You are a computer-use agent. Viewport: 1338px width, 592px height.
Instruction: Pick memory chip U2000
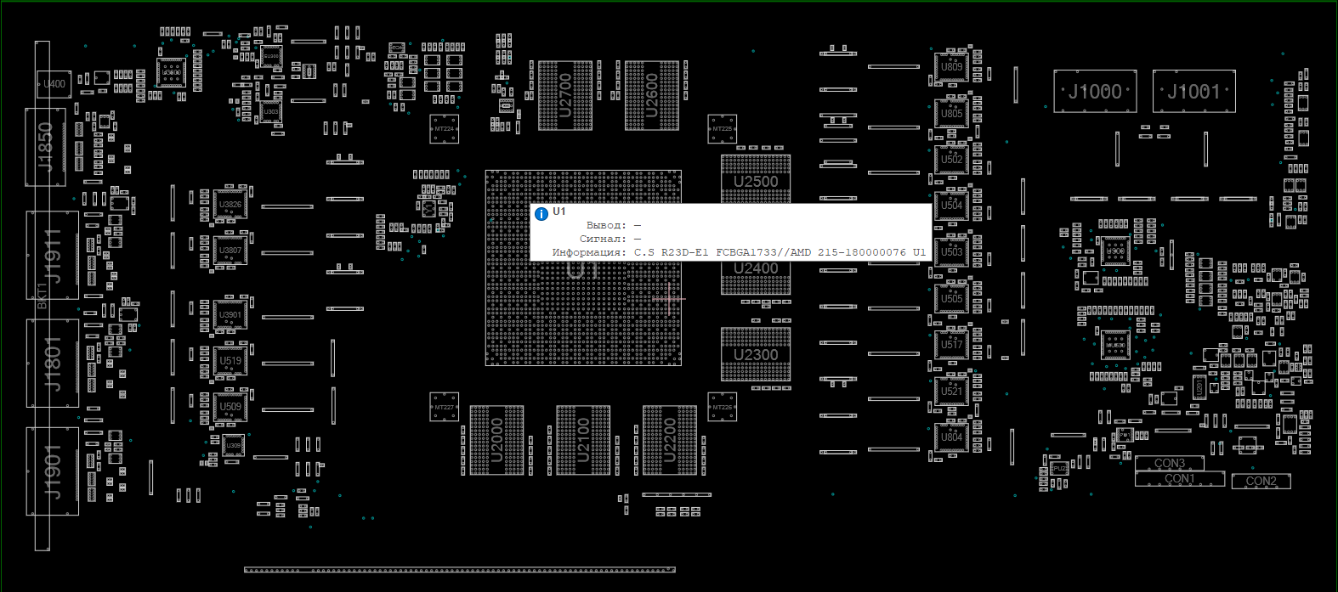coord(496,440)
